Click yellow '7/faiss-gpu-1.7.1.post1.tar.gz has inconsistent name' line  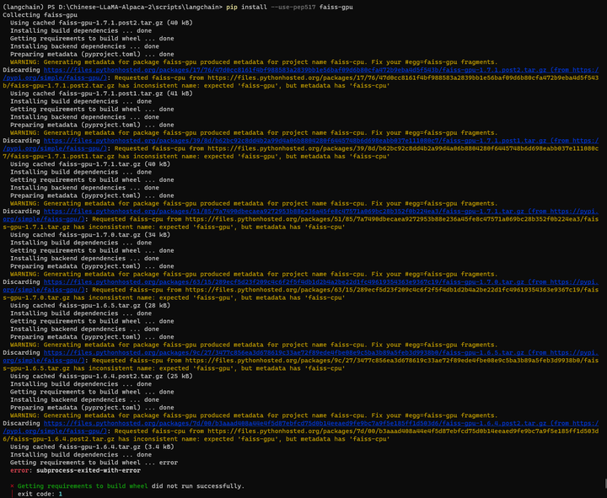tap(196, 157)
